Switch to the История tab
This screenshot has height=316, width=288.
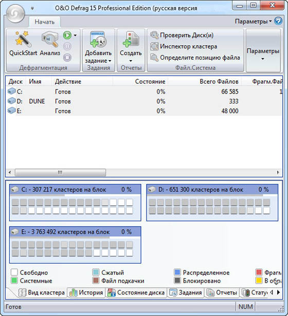pos(86,293)
